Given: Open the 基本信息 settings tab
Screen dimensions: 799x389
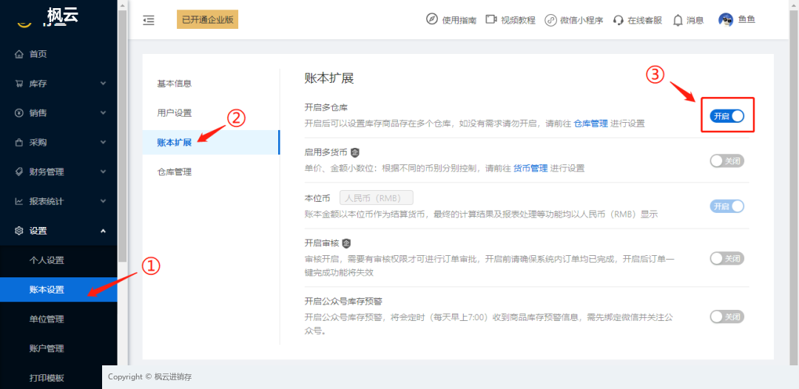Looking at the screenshot, I should (211, 84).
